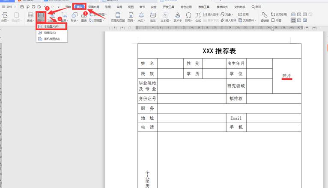The width and height of the screenshot is (328, 188).
Task: Expand the 符号 dropdown arrow
Action: click(191, 20)
